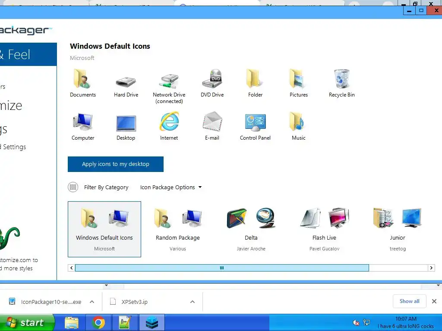Expand the Icon Package Options dropdown
The image size is (442, 331).
tap(171, 187)
